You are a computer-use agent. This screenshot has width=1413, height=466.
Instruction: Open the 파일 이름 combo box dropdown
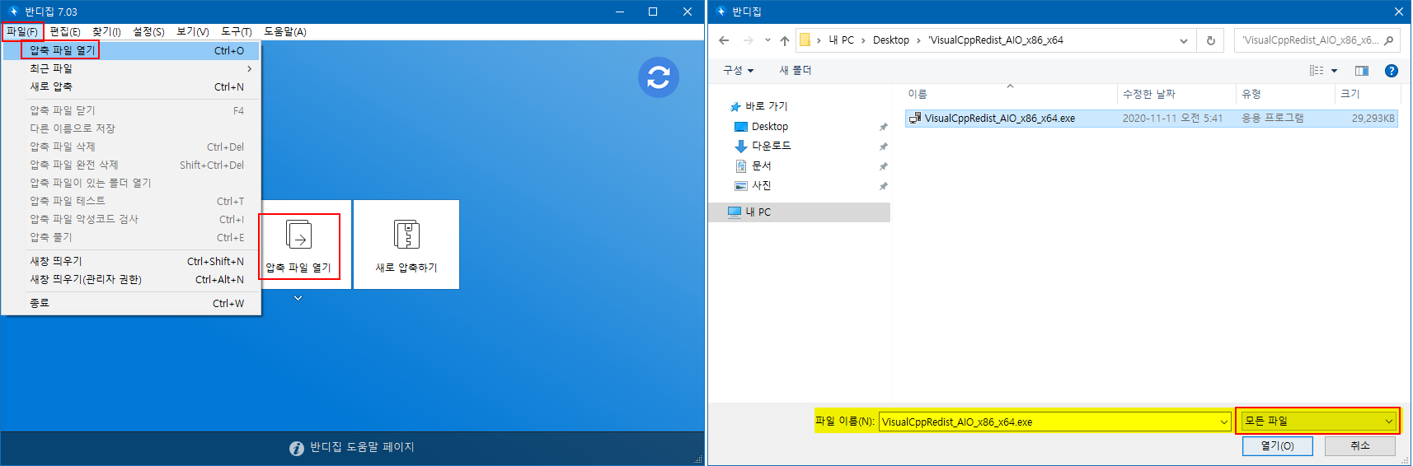pos(1224,422)
